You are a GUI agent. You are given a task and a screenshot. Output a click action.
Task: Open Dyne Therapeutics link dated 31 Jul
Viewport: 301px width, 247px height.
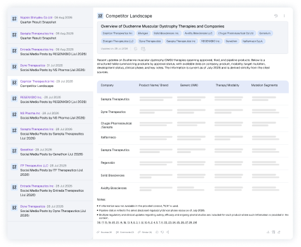tap(32, 65)
